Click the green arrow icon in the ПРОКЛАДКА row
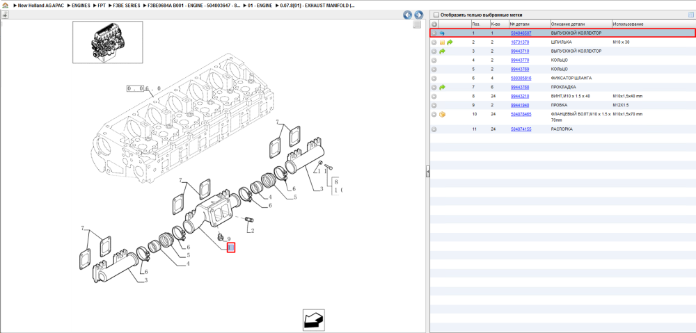 point(442,88)
